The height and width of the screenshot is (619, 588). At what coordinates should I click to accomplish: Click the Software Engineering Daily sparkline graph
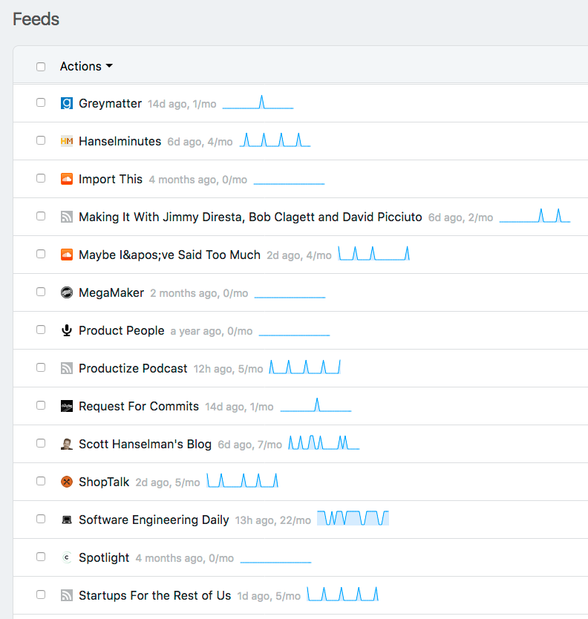(x=353, y=518)
